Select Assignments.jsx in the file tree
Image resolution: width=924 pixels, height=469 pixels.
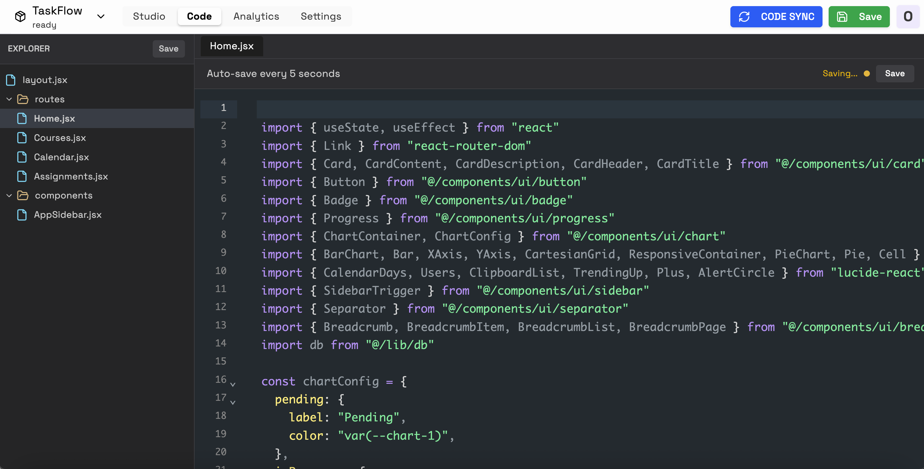point(71,176)
